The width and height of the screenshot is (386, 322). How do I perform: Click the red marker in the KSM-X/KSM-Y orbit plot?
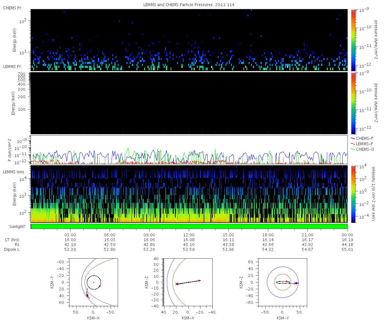pyautogui.click(x=100, y=286)
